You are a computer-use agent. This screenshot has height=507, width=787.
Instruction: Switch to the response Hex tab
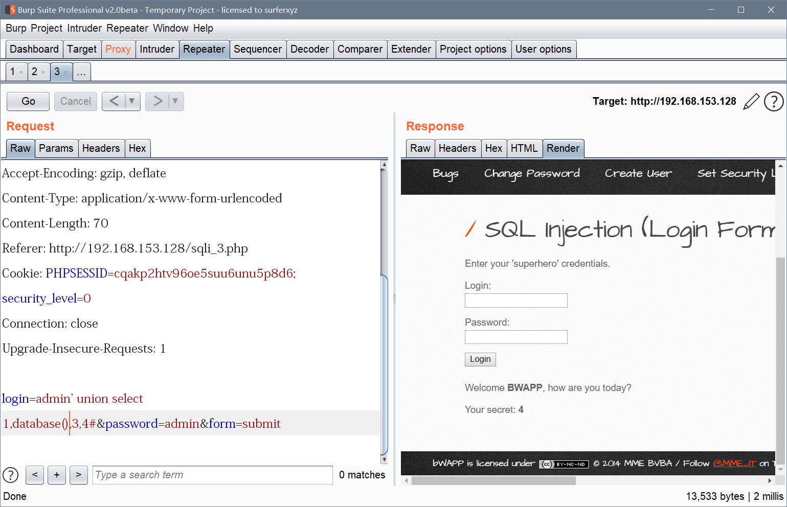click(493, 148)
